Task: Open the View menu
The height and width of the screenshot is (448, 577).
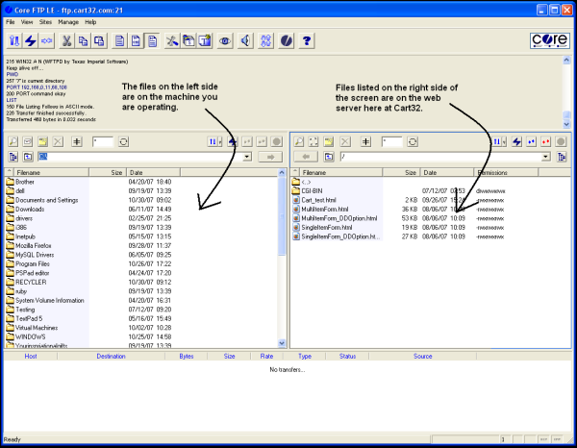Action: [27, 22]
